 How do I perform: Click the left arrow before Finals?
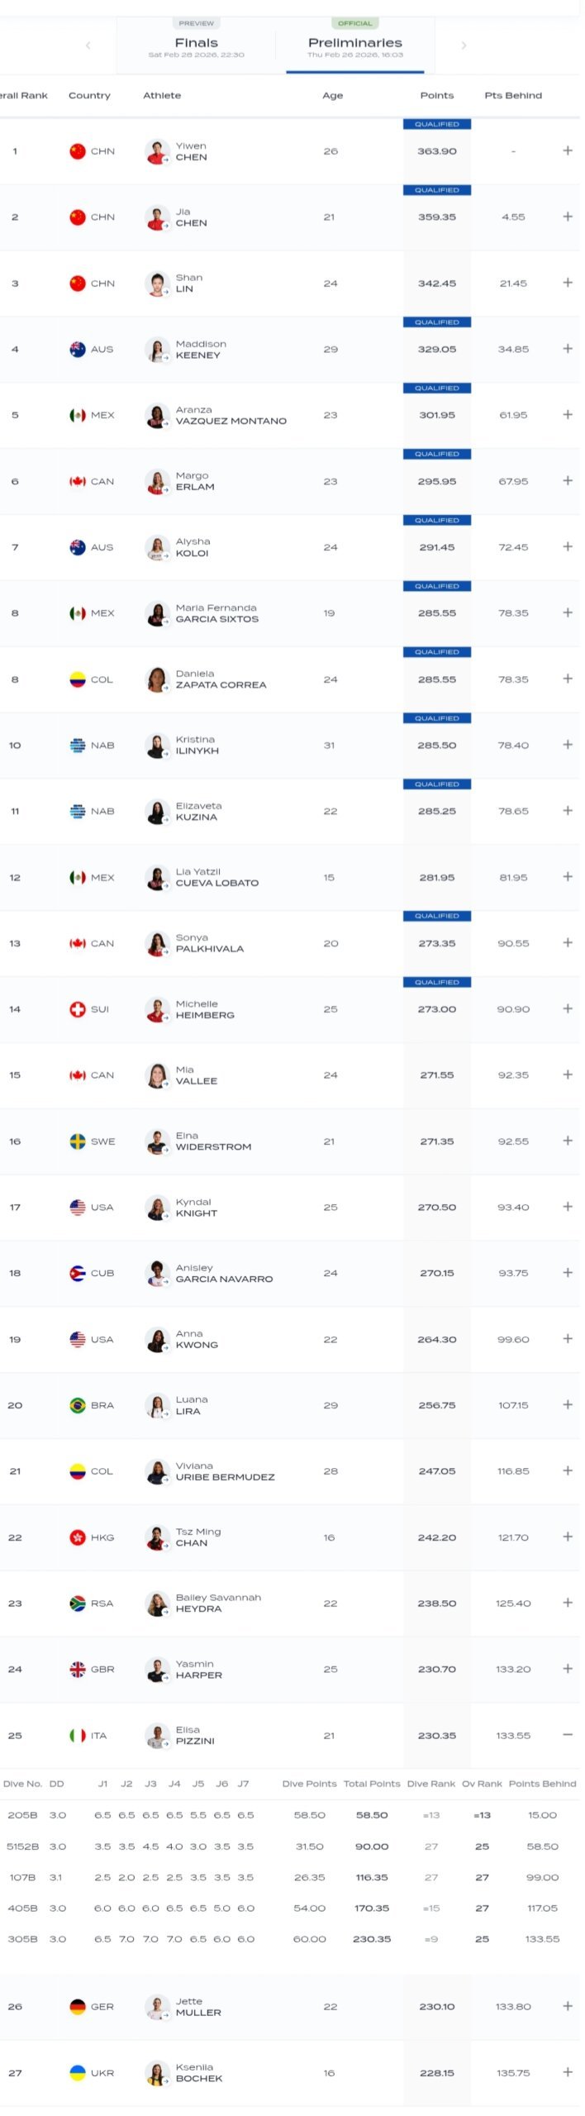click(88, 45)
